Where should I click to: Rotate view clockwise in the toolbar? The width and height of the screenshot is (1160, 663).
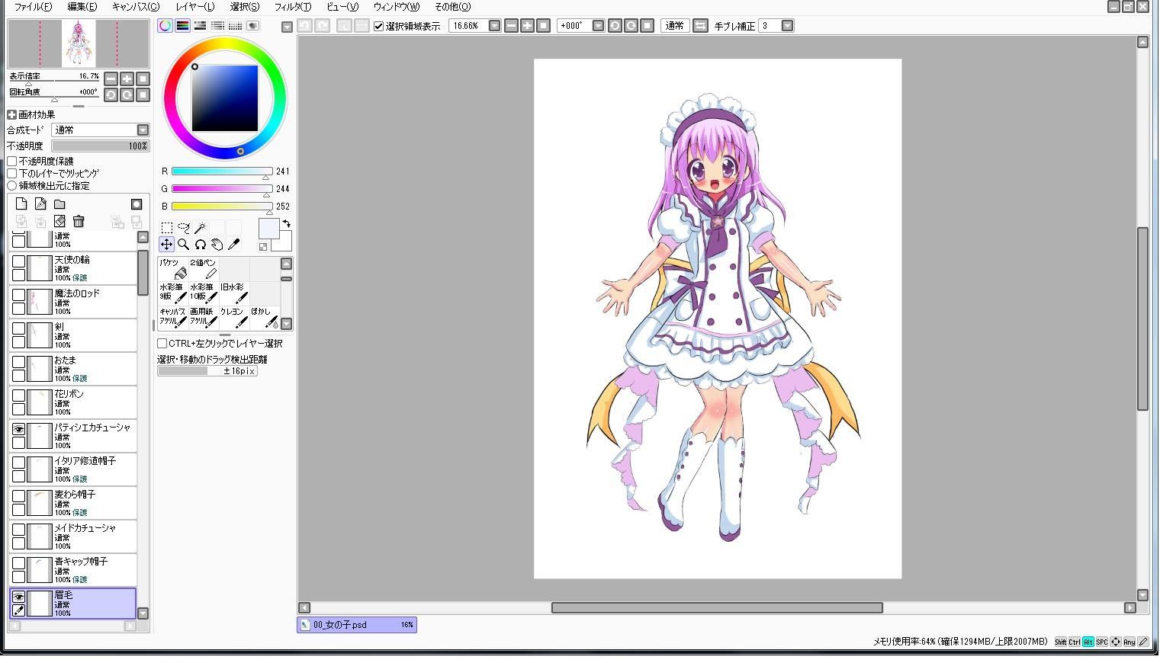(631, 25)
